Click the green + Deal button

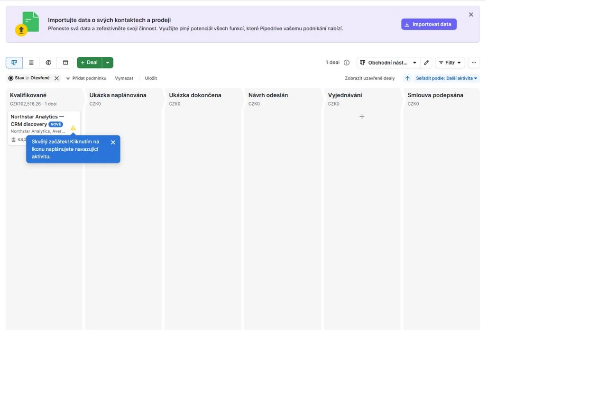click(89, 63)
